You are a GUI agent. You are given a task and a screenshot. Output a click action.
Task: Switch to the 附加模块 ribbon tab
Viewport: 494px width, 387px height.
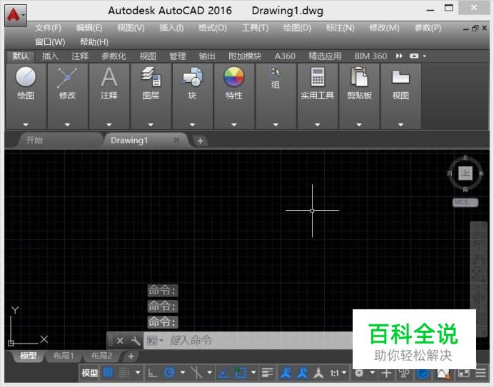click(245, 56)
